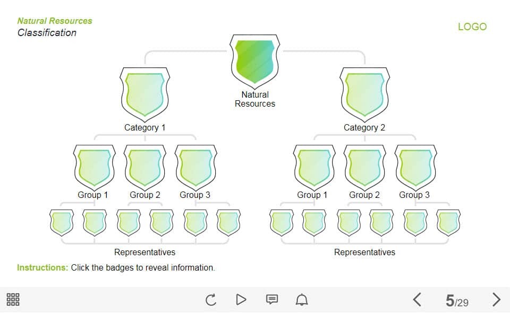Viewport: 510px width, 313px height.
Task: Select Group 1 badge under Category 1
Action: point(93,167)
